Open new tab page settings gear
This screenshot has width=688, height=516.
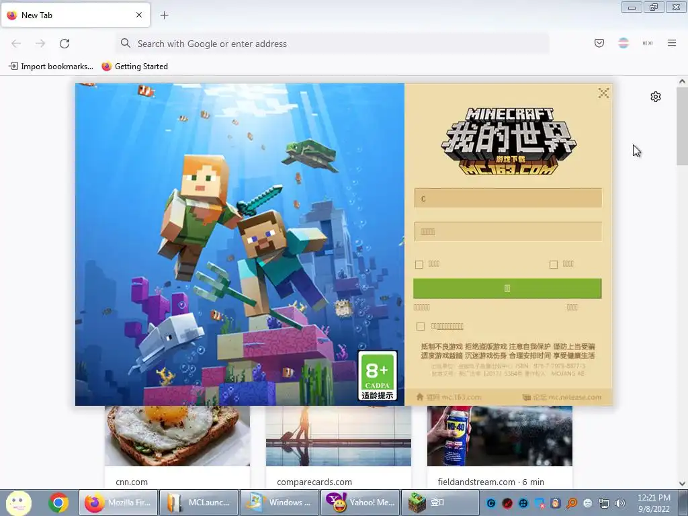tap(656, 97)
